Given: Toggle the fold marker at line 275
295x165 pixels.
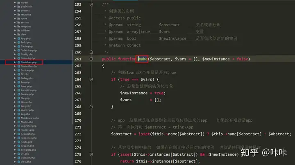Looking at the screenshot, I should tap(91, 154).
